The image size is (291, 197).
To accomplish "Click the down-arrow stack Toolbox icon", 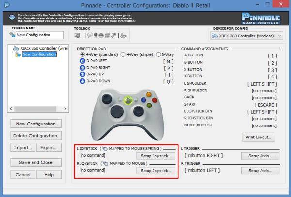I will 113,36.
